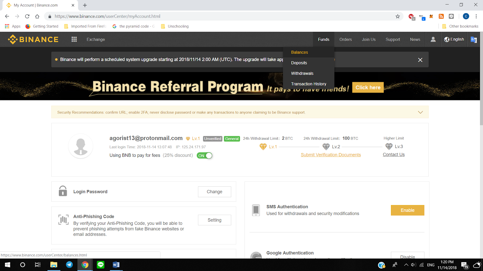Expand the Security Recommendations banner
This screenshot has width=483, height=271.
[420, 112]
